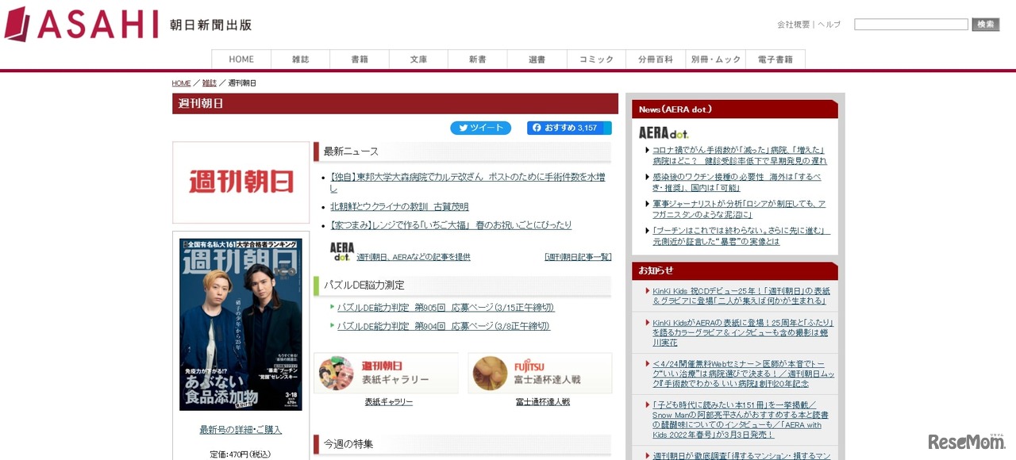The width and height of the screenshot is (1016, 460).
Task: Select the FUJITSU 富士通杯達人戦 circular icon
Action: point(491,373)
